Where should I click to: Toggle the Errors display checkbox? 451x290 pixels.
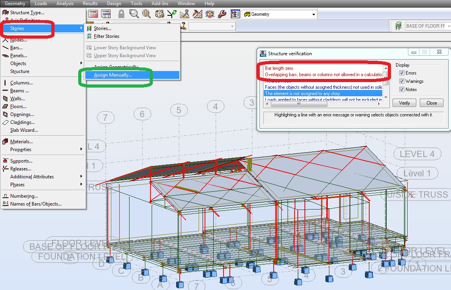(402, 73)
